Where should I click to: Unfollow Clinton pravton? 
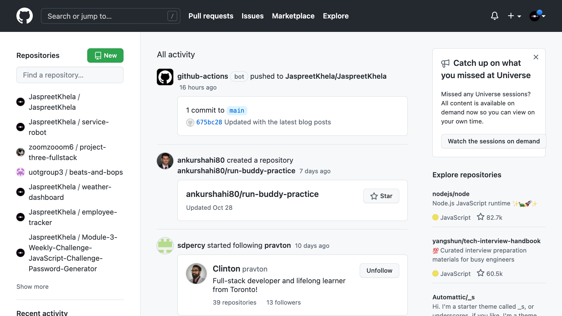pos(379,271)
